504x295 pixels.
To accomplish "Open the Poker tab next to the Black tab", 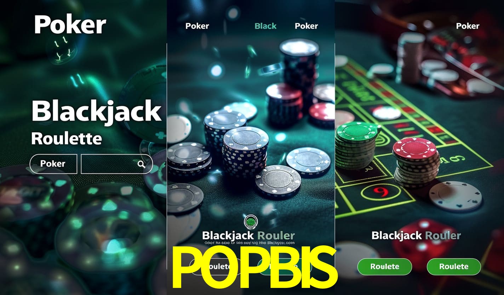I will tap(306, 26).
